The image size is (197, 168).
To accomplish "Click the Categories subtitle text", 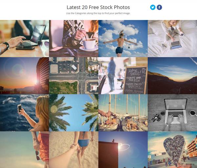I will 98,13.
